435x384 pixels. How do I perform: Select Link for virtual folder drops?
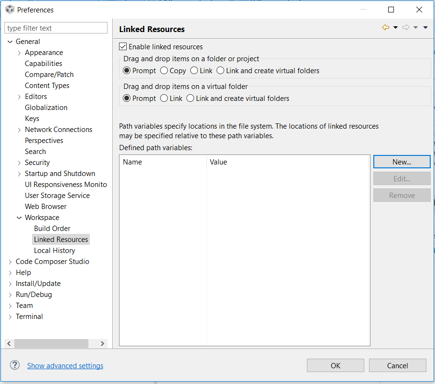[x=163, y=98]
